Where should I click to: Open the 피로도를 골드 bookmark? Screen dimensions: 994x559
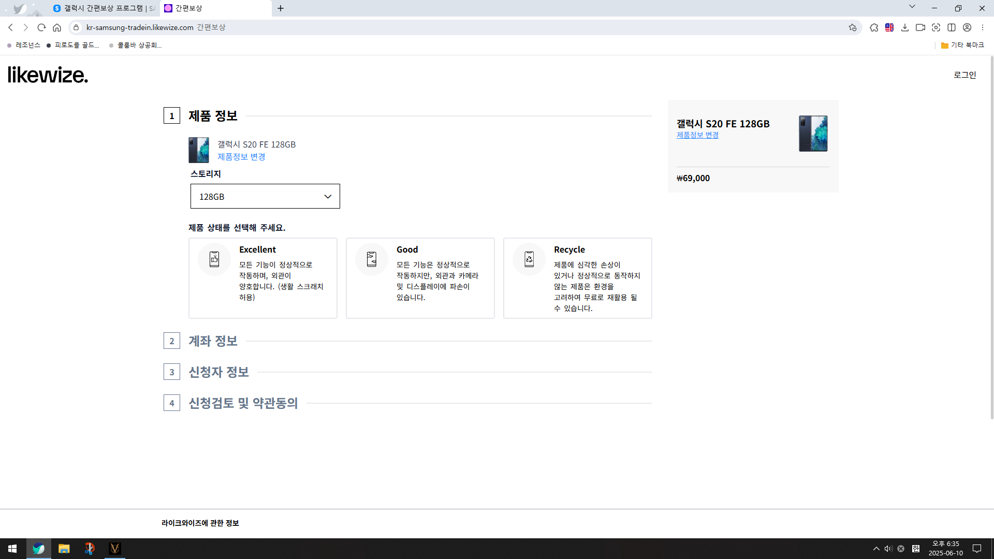click(72, 46)
